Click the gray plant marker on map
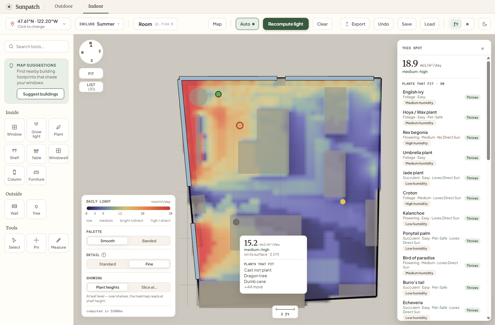Viewport: 495px width, 325px height. pos(236,222)
